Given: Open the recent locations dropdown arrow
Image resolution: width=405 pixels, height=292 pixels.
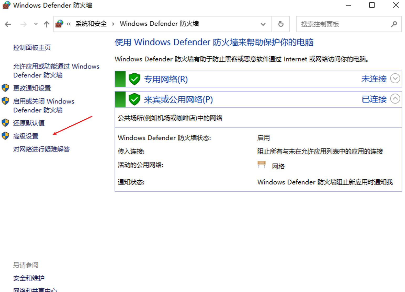Looking at the screenshot, I should tap(36, 24).
